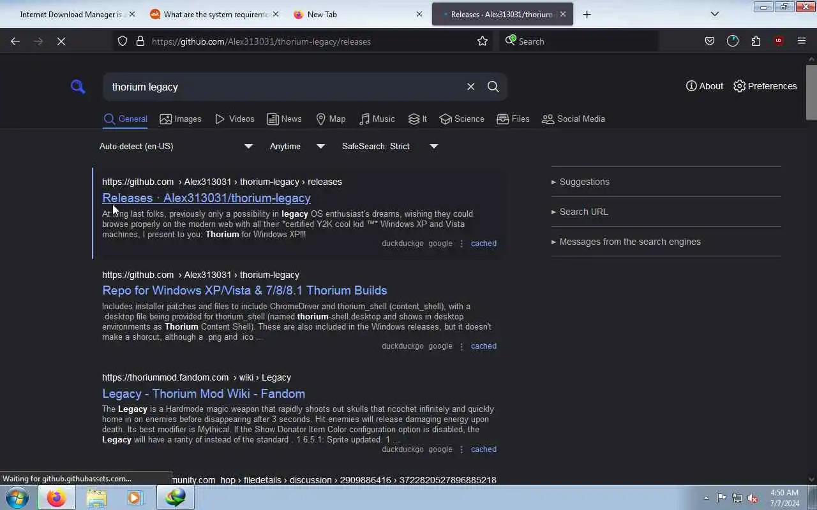Open Preferences with the gear icon
The height and width of the screenshot is (510, 817).
coord(765,86)
